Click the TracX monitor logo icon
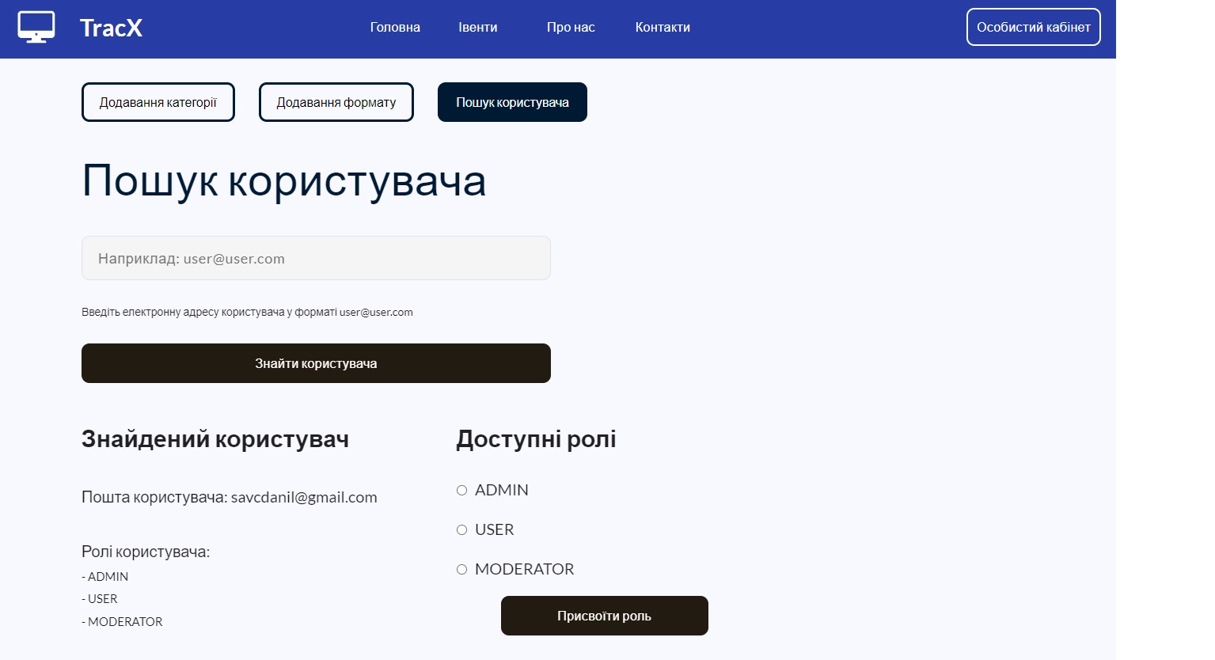The height and width of the screenshot is (660, 1215). pos(36,26)
